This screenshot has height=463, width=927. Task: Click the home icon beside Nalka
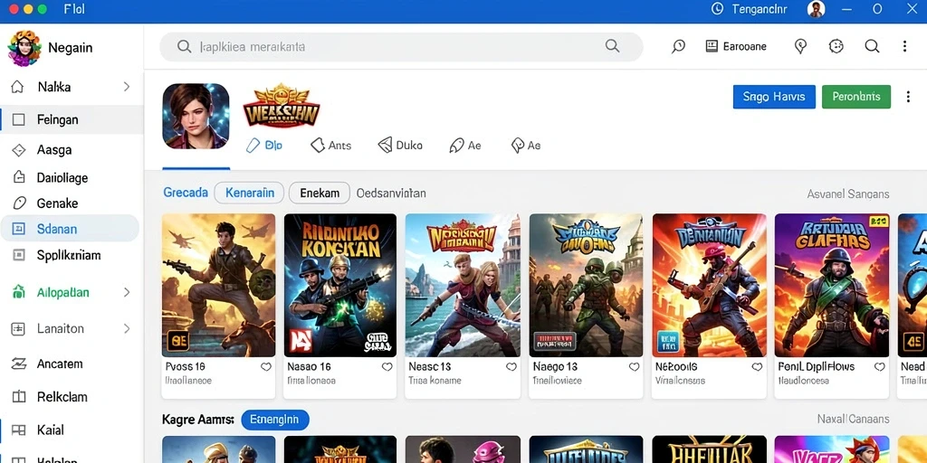18,87
